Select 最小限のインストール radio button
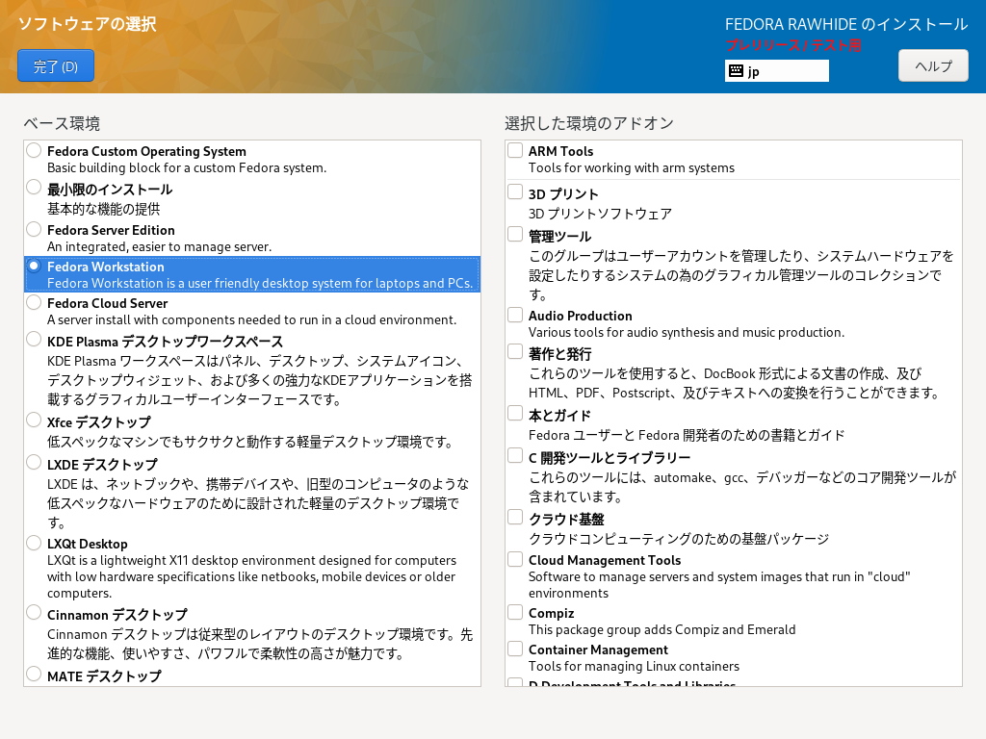 (x=34, y=188)
